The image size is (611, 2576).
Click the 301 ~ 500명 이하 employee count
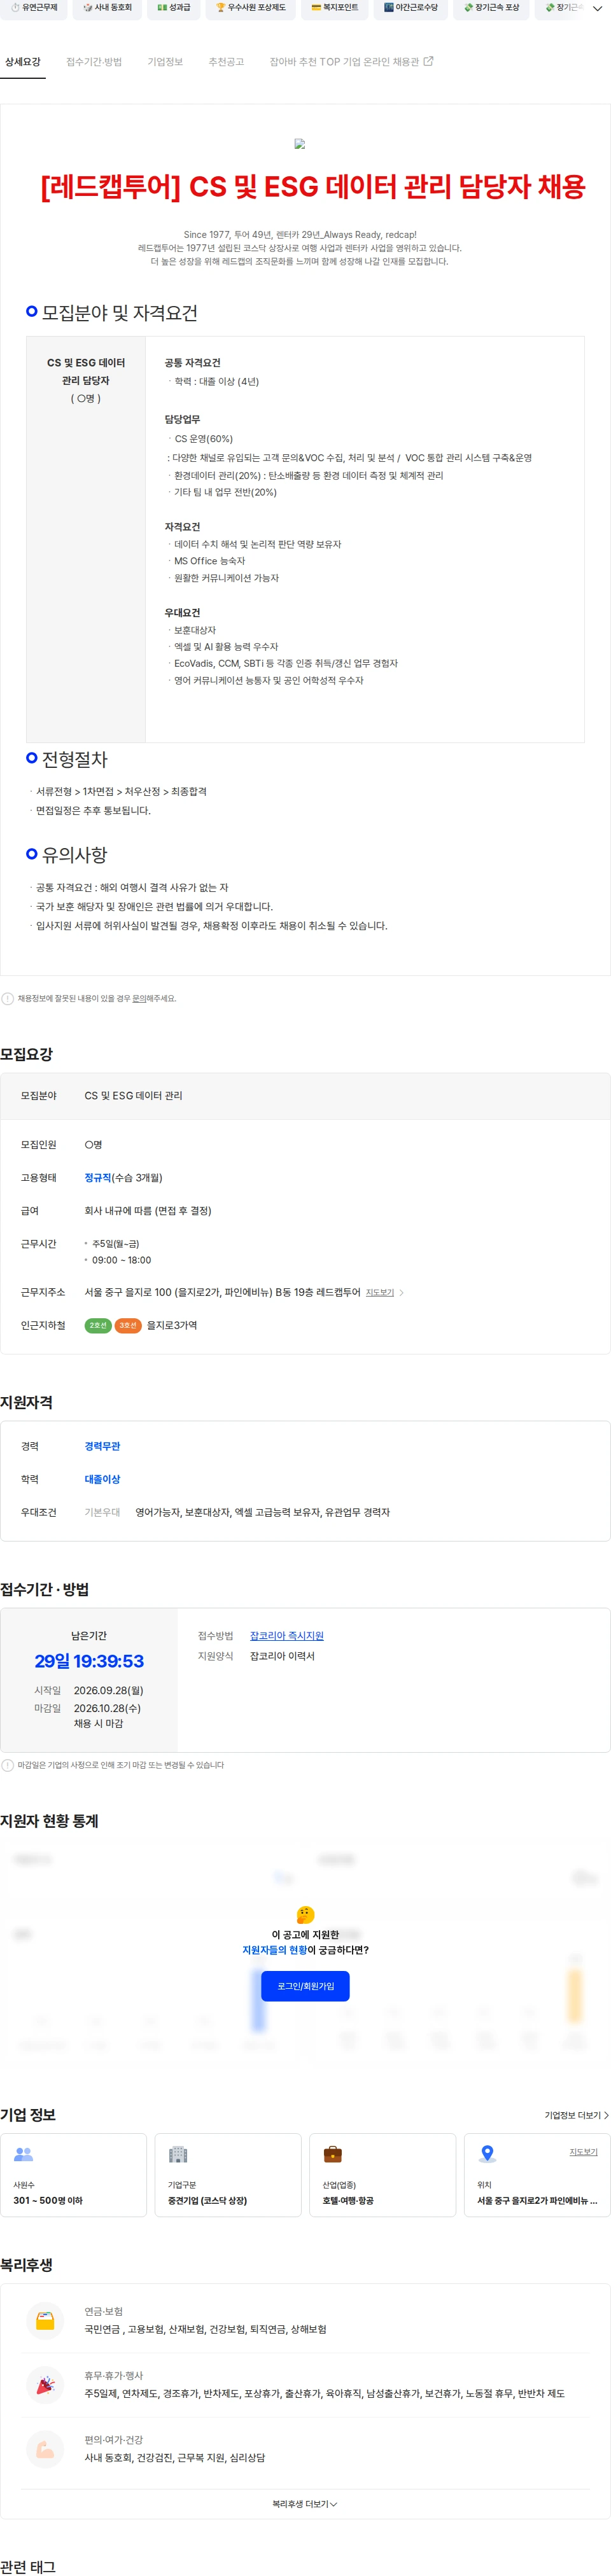point(48,2200)
